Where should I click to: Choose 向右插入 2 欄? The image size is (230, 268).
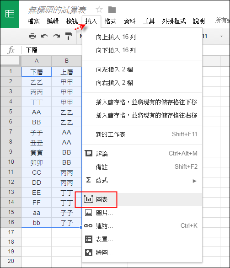click(x=142, y=83)
